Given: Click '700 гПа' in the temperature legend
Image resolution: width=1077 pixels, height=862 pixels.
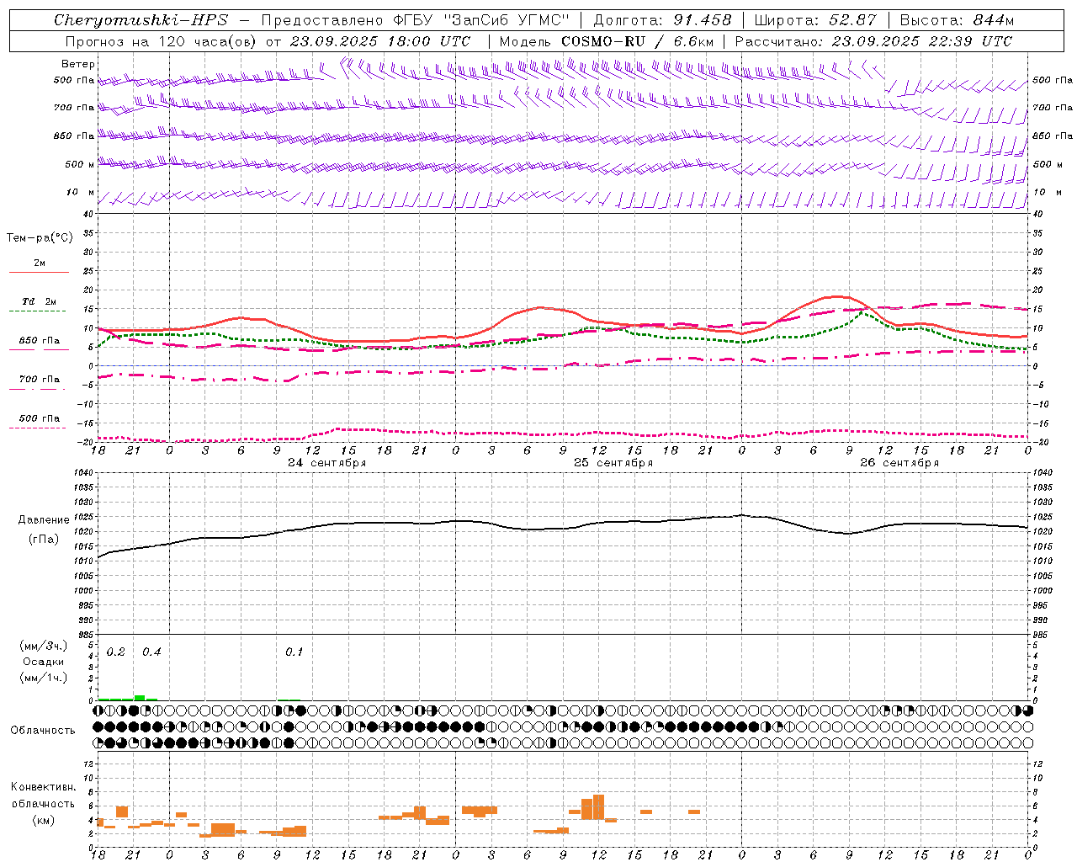Looking at the screenshot, I should pos(40,380).
